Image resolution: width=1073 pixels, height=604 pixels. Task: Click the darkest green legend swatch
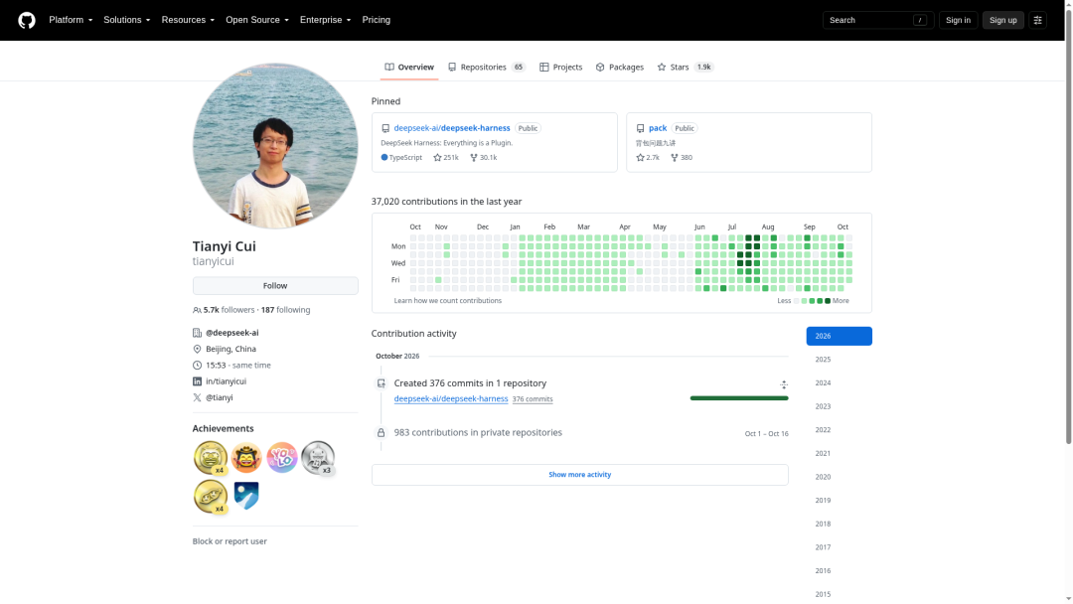(828, 301)
